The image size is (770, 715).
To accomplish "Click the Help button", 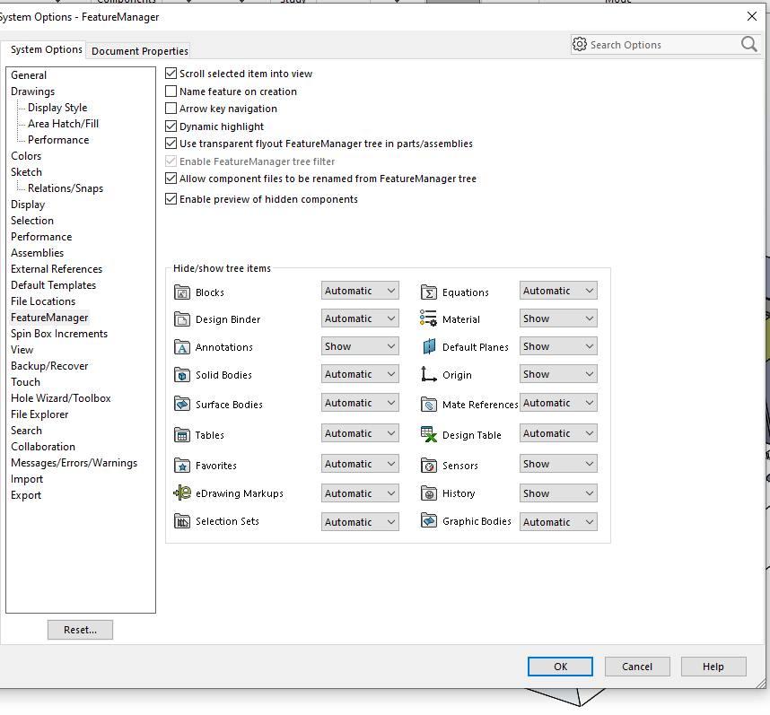I will coord(713,667).
